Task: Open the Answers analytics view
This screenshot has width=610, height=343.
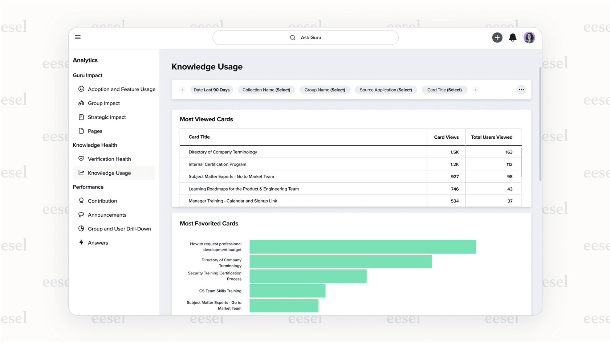Action: [x=98, y=242]
